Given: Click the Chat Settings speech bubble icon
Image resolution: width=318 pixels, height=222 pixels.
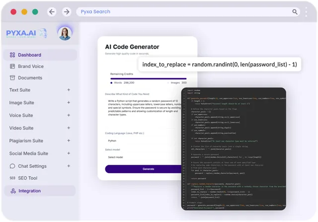Looking at the screenshot, I should pyautogui.click(x=12, y=166).
